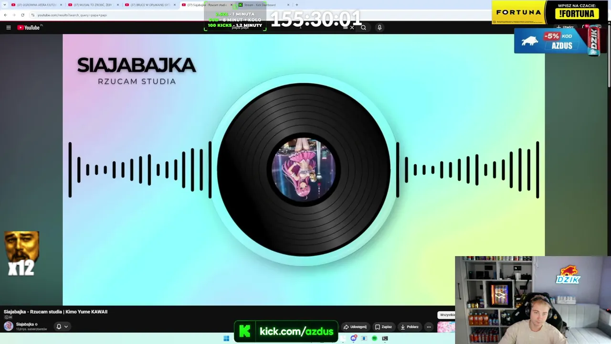Click the browser back arrow
Image resolution: width=611 pixels, height=344 pixels.
(x=6, y=15)
